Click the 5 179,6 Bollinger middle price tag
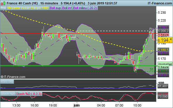The height and width of the screenshot is (108, 173). [x=163, y=53]
